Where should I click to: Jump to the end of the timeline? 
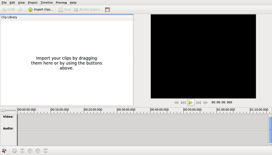click(198, 102)
